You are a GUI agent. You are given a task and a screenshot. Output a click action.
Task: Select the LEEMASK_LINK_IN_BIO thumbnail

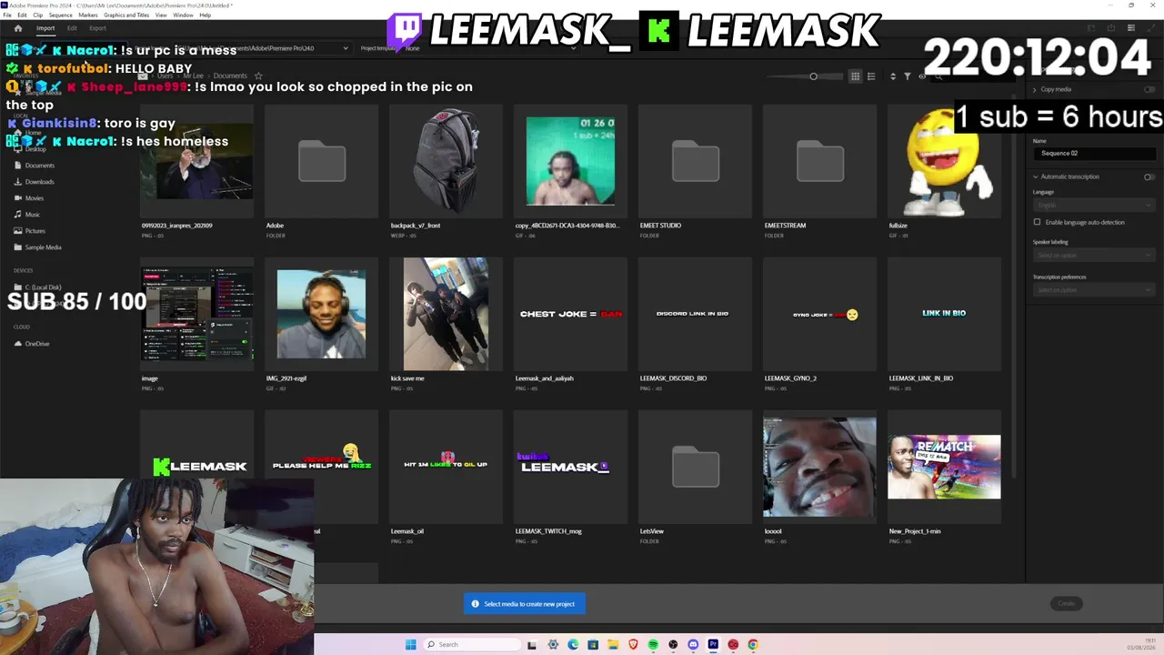(944, 314)
